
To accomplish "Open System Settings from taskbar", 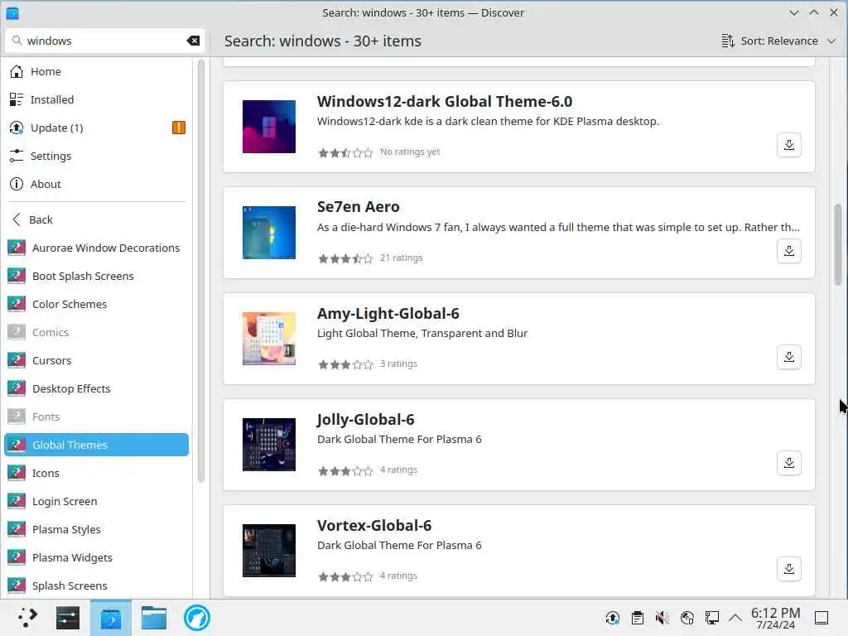I will 68,618.
